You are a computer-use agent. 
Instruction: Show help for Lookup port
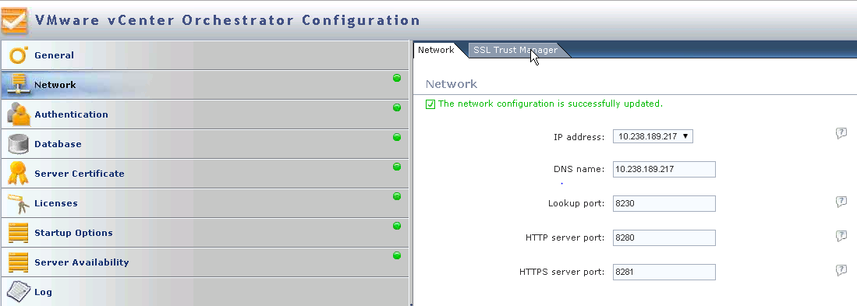(841, 202)
